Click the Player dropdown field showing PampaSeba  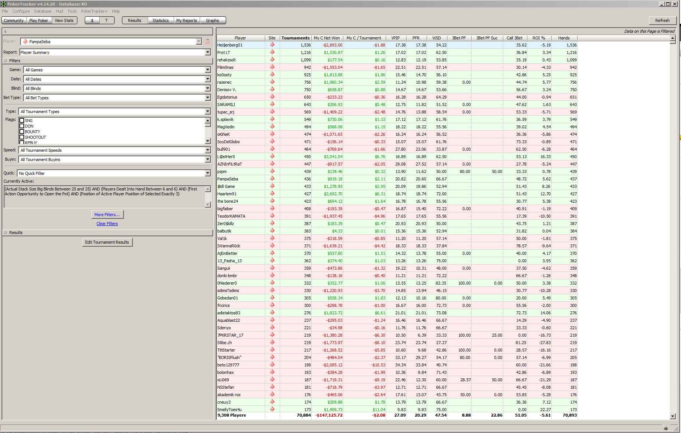pyautogui.click(x=111, y=41)
